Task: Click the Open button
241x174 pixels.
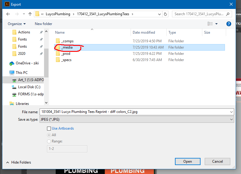Action: coord(187,161)
